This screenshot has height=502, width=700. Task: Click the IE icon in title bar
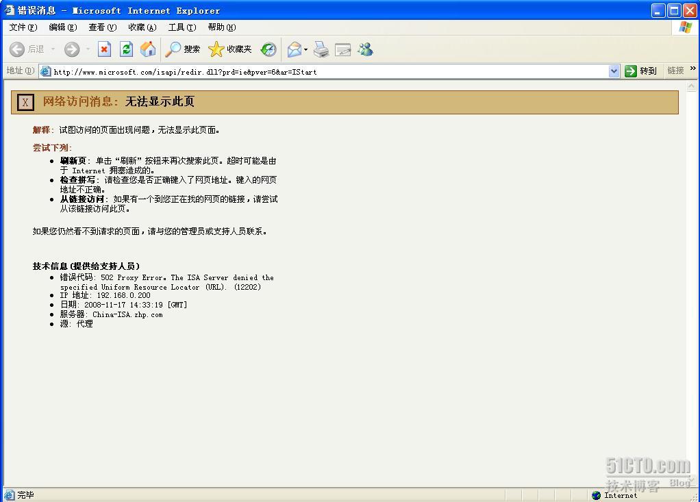[x=10, y=10]
